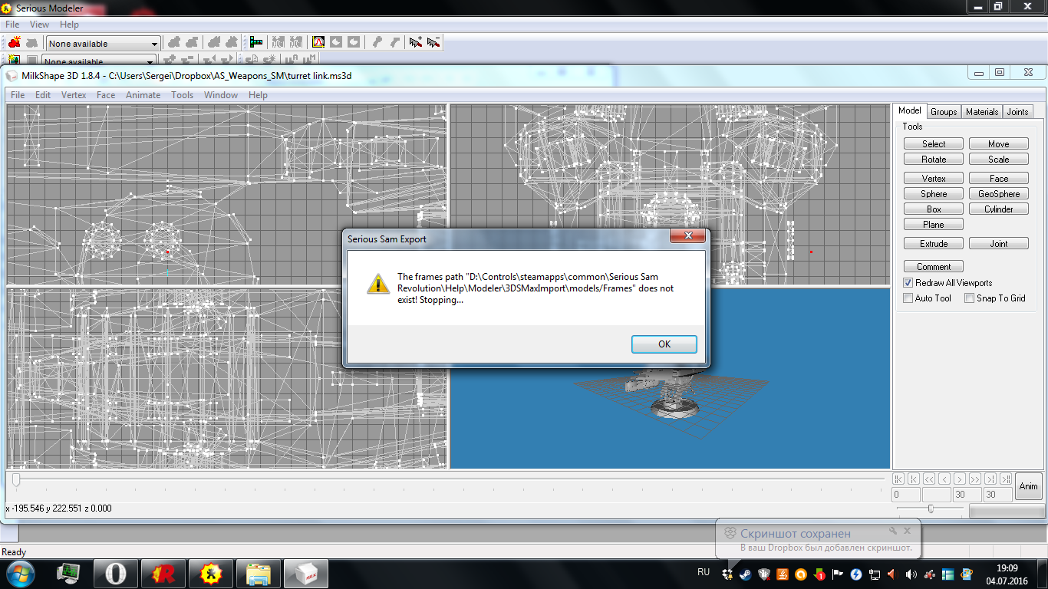1048x589 pixels.
Task: Open the Window menu
Action: [221, 95]
